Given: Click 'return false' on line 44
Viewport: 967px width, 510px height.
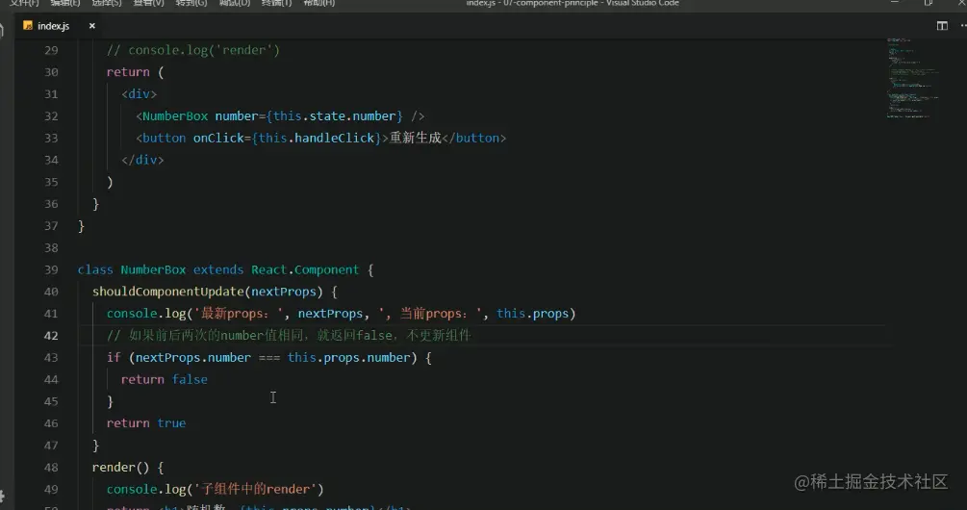Looking at the screenshot, I should 164,379.
